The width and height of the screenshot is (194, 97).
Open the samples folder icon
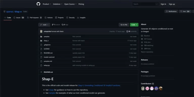pos(41,37)
